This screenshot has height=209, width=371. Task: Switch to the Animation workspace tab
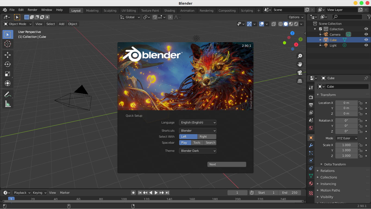[187, 11]
